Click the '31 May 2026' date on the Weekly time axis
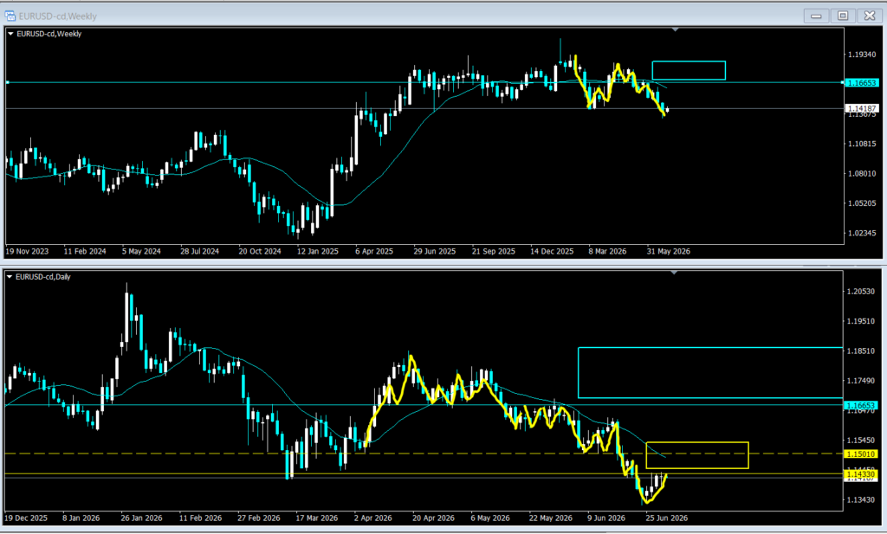Image resolution: width=887 pixels, height=534 pixels. tap(669, 252)
